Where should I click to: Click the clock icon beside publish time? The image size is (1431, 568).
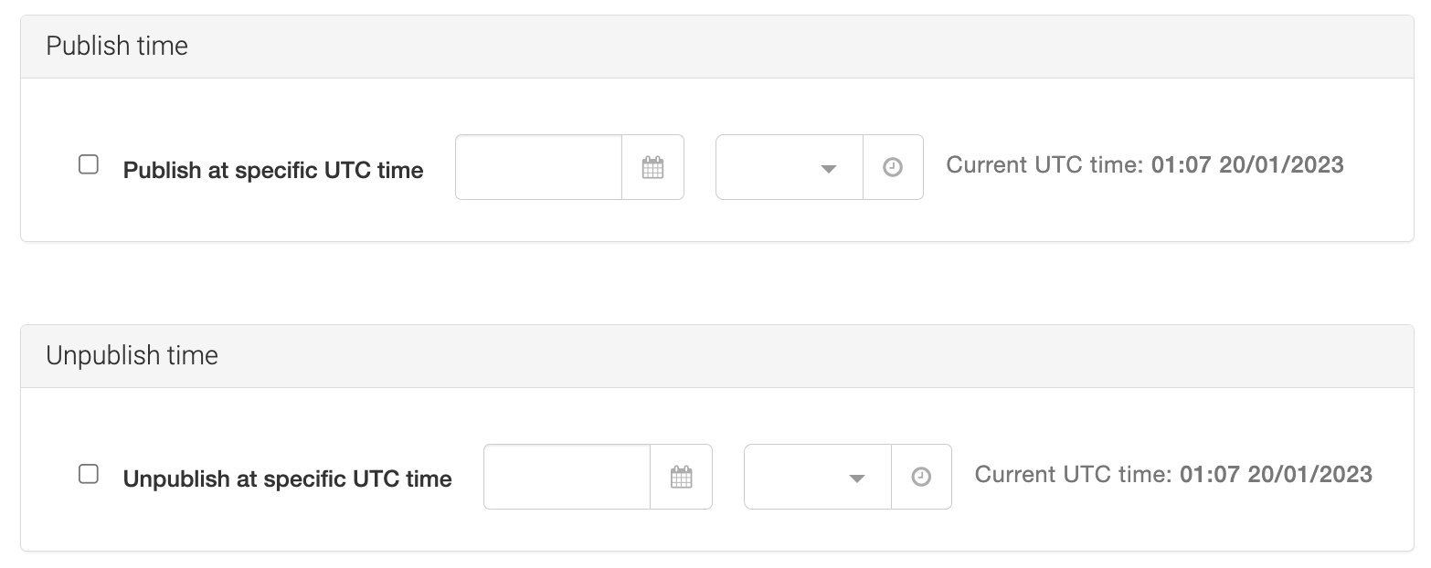tap(893, 167)
